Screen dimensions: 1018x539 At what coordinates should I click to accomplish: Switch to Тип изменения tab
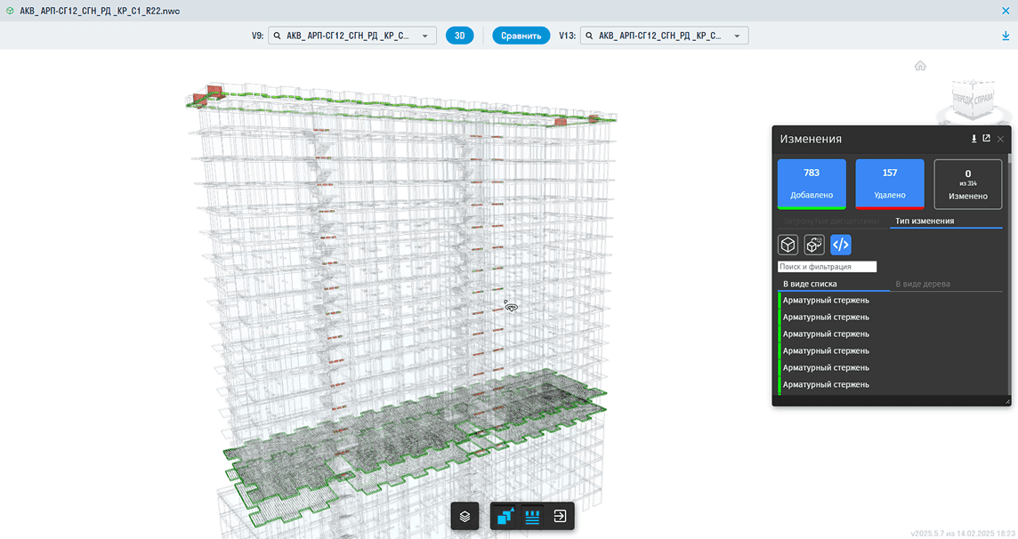coord(925,221)
